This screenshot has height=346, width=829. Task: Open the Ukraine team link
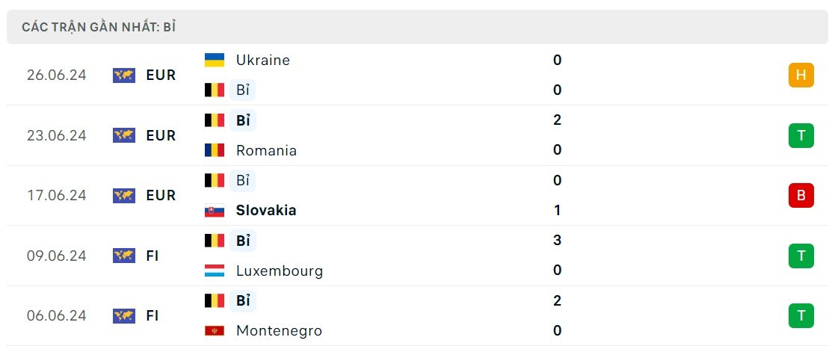(263, 60)
